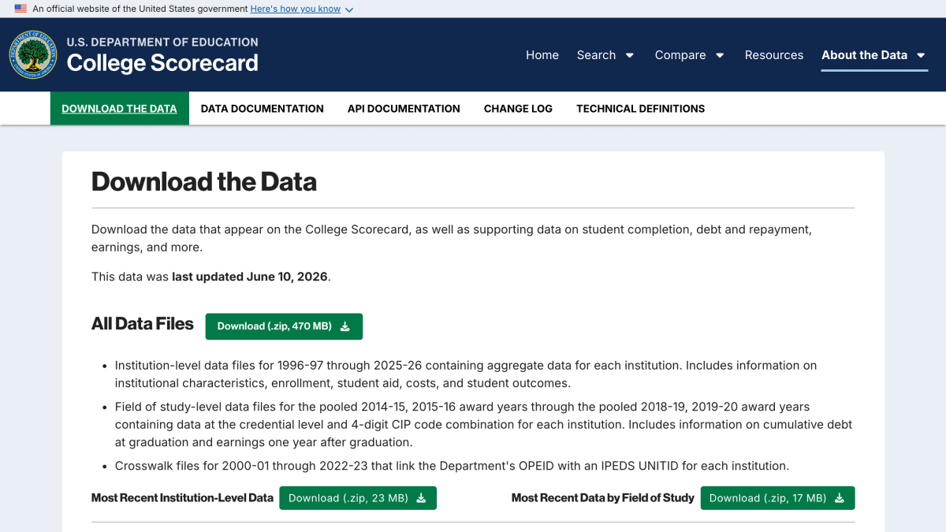The width and height of the screenshot is (946, 532).
Task: Select the Download the Data tab
Action: tap(119, 109)
